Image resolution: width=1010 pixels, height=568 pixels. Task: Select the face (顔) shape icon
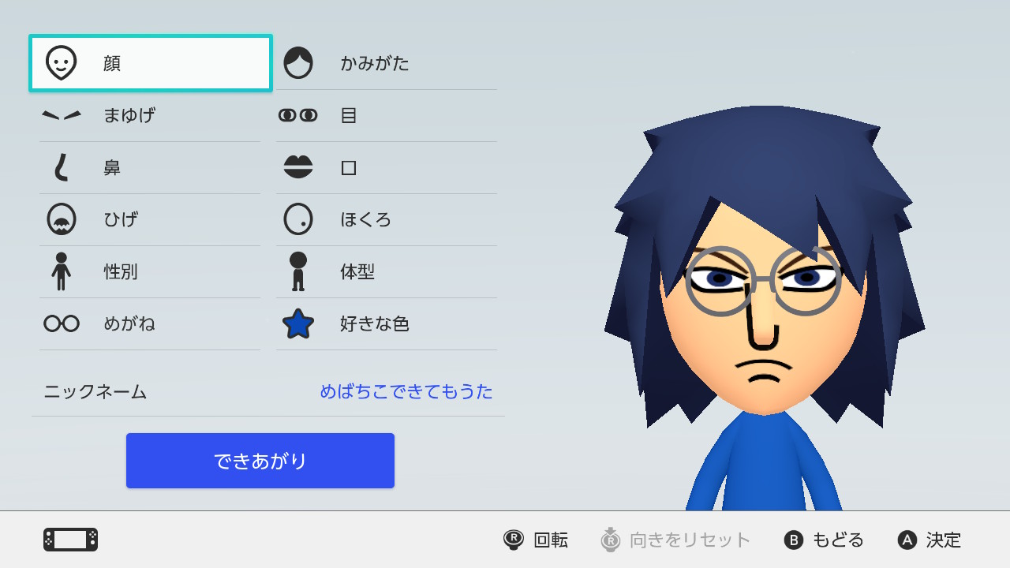click(x=61, y=63)
